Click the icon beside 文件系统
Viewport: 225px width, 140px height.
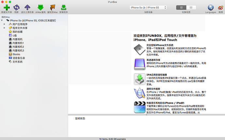10,62
